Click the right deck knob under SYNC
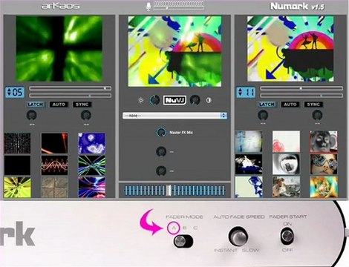 click(x=317, y=115)
